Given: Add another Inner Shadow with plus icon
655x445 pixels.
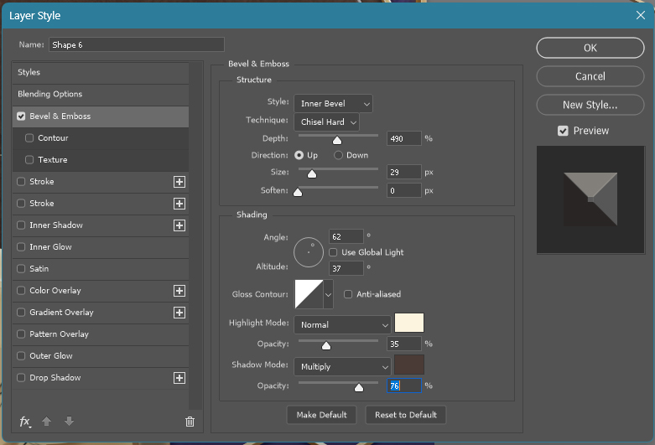Looking at the screenshot, I should coord(179,225).
